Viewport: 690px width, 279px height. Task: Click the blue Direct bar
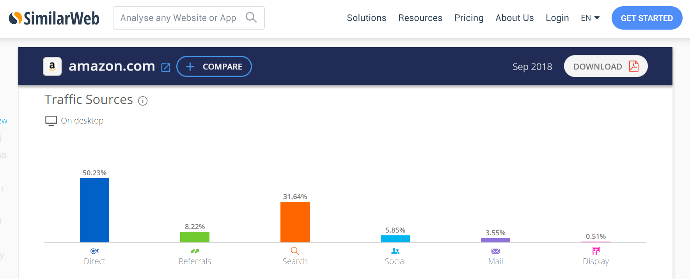[x=95, y=210]
